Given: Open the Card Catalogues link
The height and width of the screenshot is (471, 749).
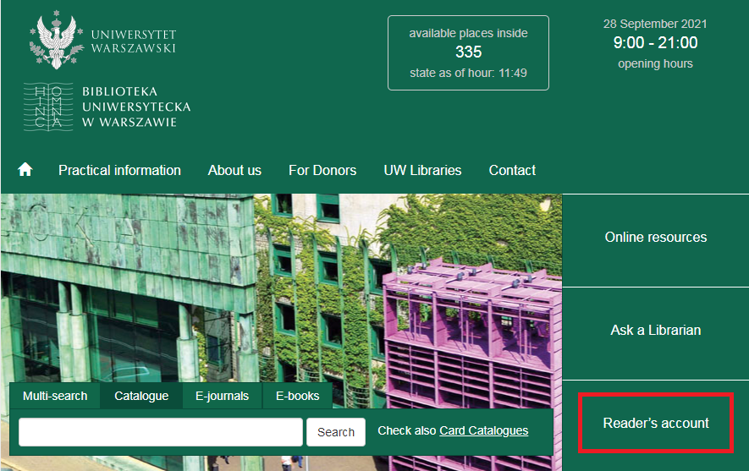Looking at the screenshot, I should (x=484, y=430).
